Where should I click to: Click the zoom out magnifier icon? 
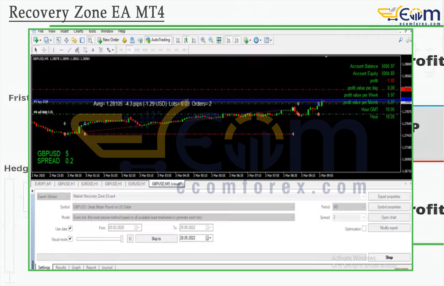pos(211,40)
